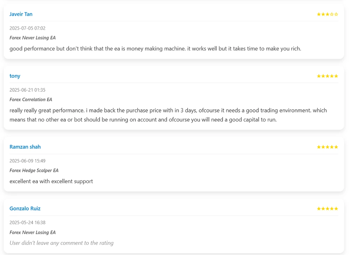This screenshot has height=255, width=350.
Task: Open Forex Never Losing EA in Gonzalo Ruiz's review
Action: click(x=33, y=233)
